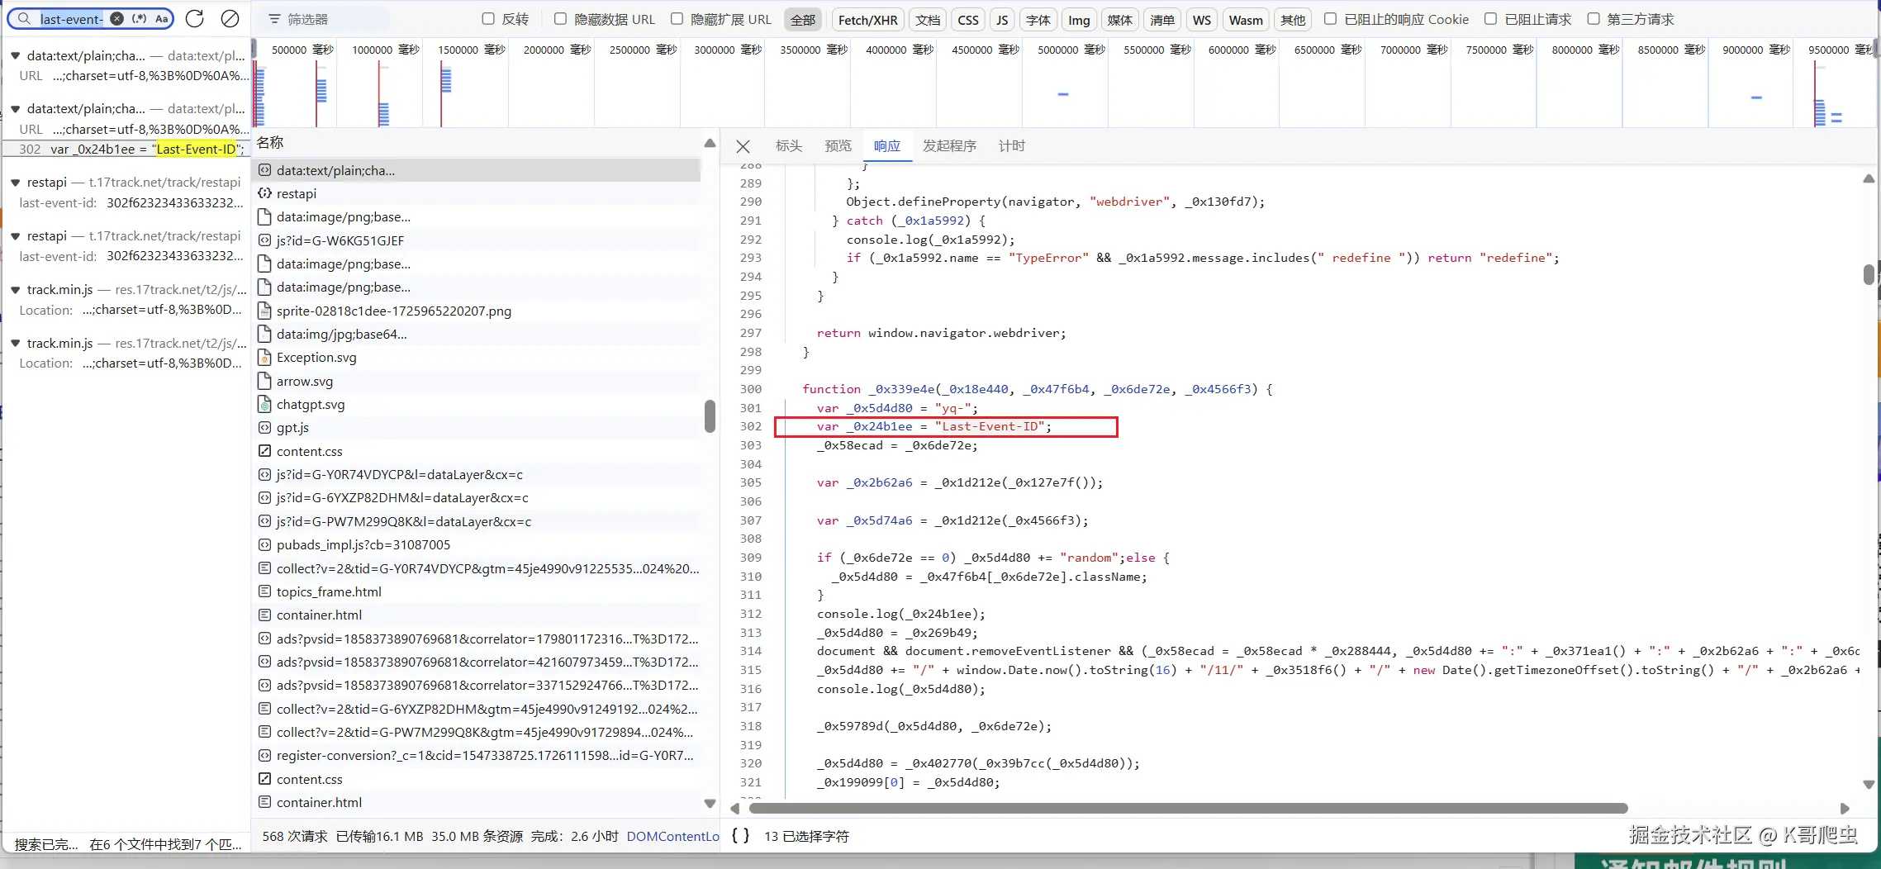Viewport: 1881px width, 869px height.
Task: Click the filter funnel icon
Action: tap(274, 19)
